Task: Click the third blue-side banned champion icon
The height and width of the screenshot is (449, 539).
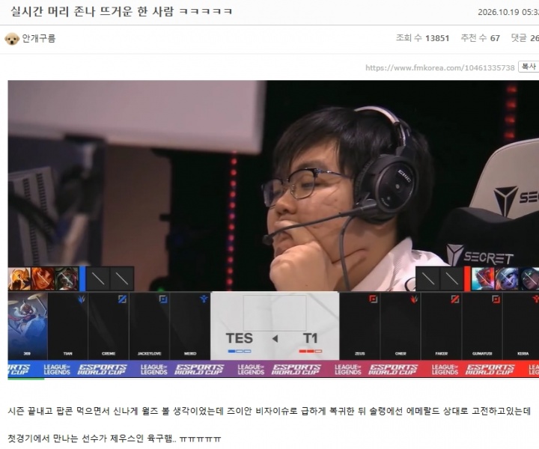Action: 67,278
